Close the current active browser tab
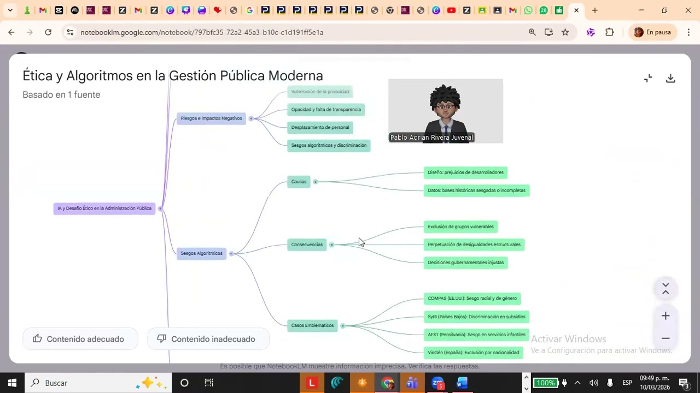Image resolution: width=700 pixels, height=393 pixels. (576, 10)
